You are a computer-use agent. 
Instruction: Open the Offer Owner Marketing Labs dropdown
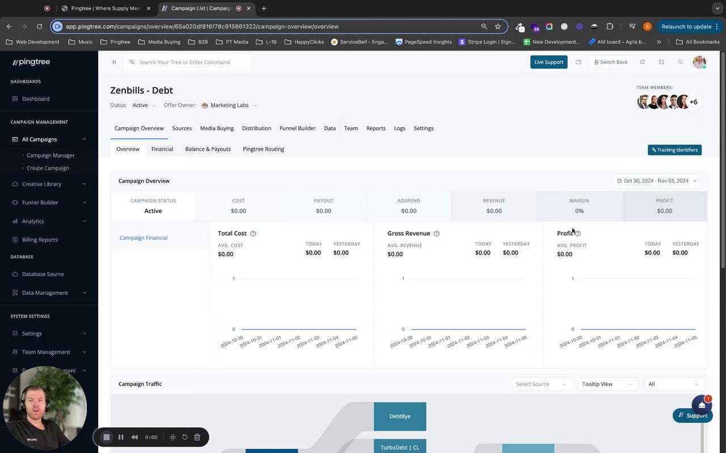click(229, 105)
